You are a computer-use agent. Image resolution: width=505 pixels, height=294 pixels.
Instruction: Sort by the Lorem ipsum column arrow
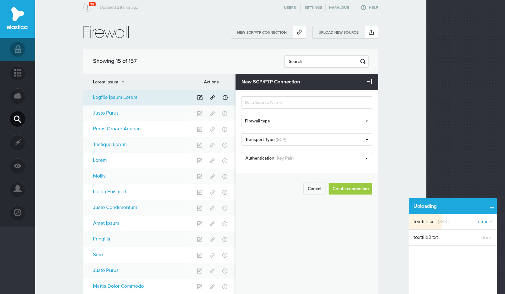click(x=123, y=82)
